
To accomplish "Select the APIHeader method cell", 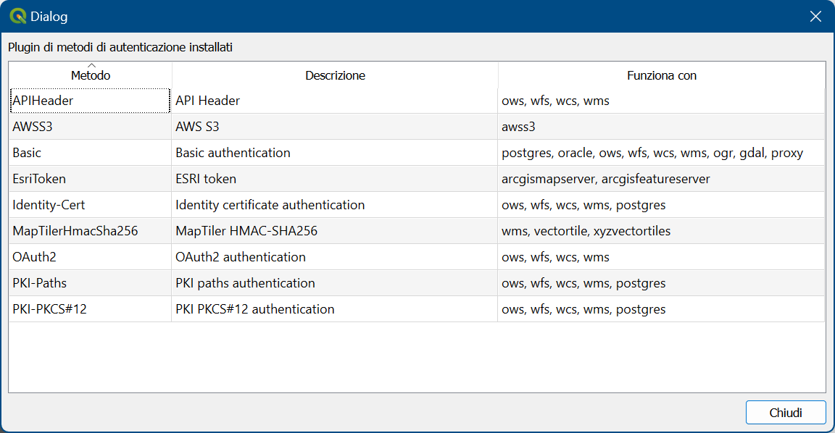I will (x=90, y=101).
